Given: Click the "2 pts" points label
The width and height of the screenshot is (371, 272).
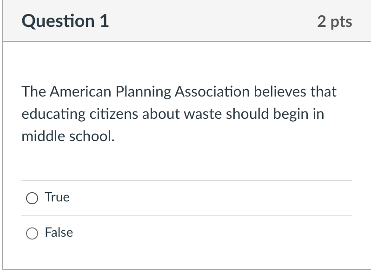Looking at the screenshot, I should click(335, 21).
